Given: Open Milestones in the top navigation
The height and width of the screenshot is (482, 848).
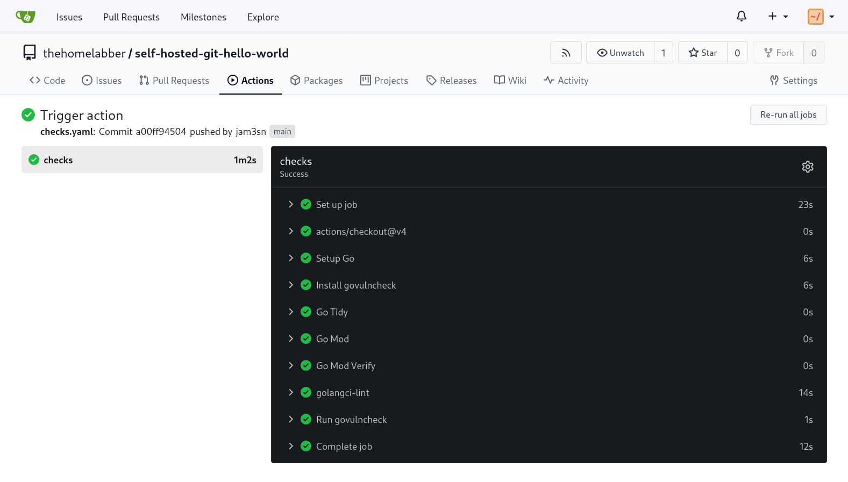Looking at the screenshot, I should pyautogui.click(x=203, y=17).
